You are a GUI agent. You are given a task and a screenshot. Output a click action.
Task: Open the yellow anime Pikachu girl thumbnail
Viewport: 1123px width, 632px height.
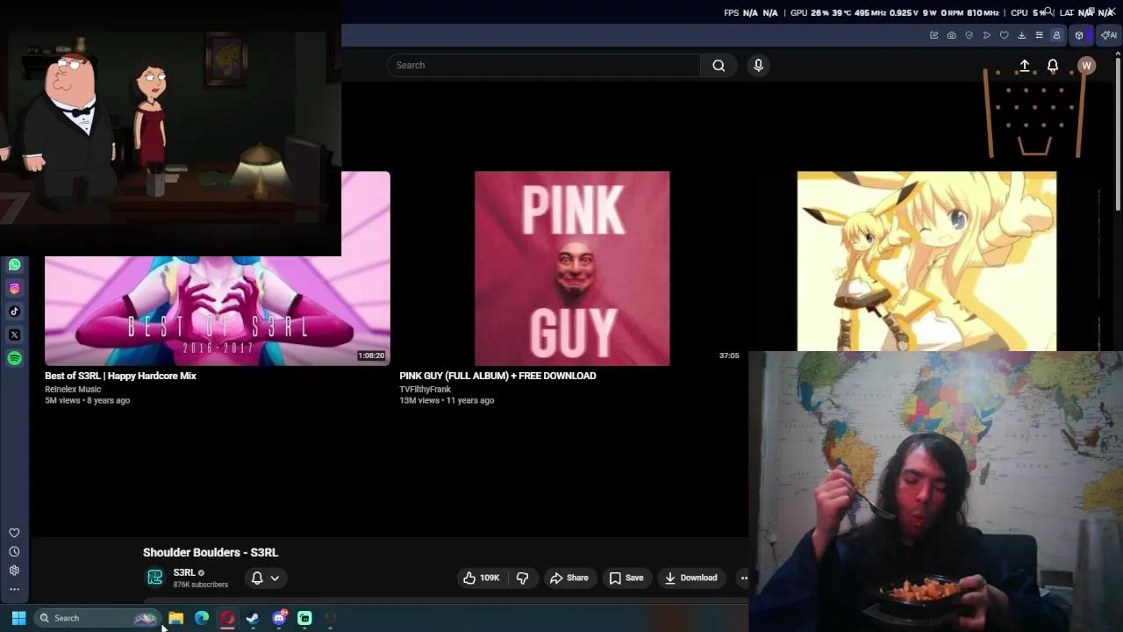(926, 261)
